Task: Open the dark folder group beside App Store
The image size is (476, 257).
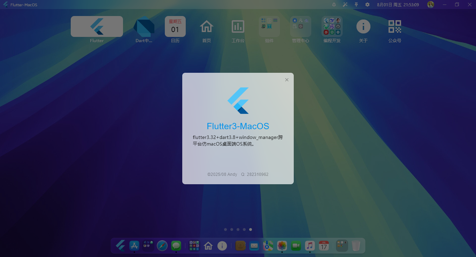Action: pyautogui.click(x=148, y=246)
